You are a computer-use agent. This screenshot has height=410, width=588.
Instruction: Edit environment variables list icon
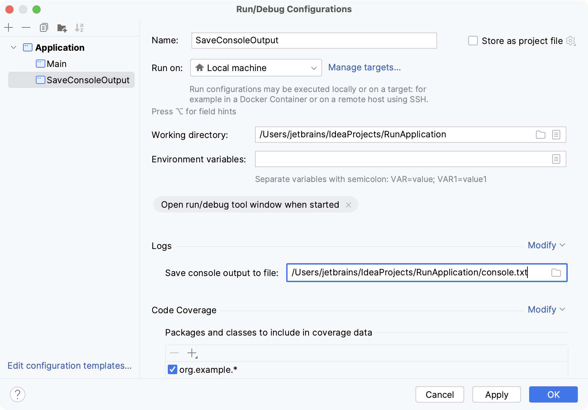[x=556, y=159]
